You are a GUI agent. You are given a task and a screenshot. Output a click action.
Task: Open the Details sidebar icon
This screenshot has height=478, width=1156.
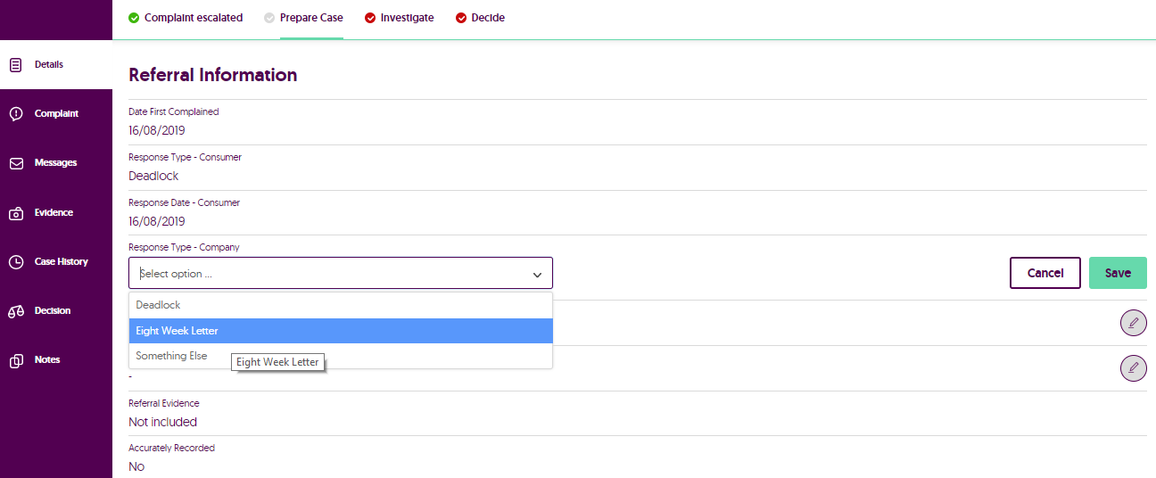tap(16, 65)
